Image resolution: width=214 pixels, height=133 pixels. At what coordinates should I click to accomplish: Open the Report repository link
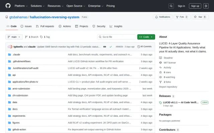168,87
